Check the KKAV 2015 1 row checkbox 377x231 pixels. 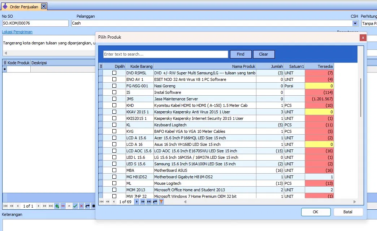coord(114,112)
